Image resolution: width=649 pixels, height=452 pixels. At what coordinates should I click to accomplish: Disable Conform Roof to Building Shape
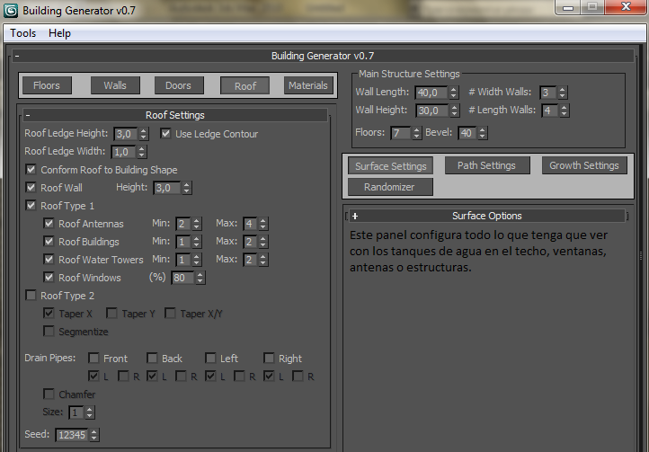[31, 170]
